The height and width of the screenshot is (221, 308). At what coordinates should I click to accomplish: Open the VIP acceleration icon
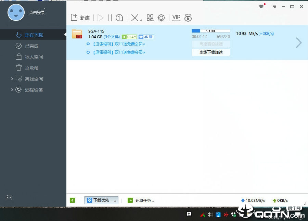pyautogui.click(x=176, y=17)
